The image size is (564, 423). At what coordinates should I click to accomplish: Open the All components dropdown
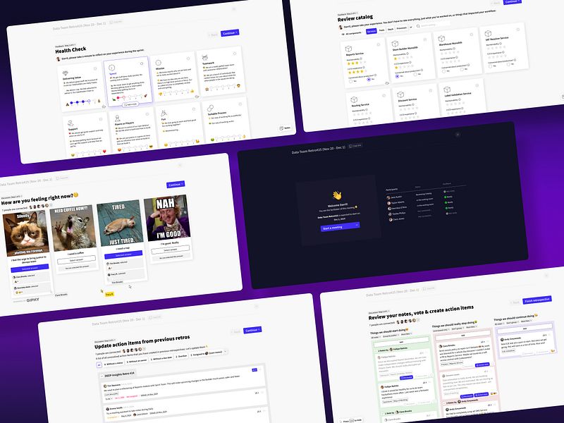point(352,33)
